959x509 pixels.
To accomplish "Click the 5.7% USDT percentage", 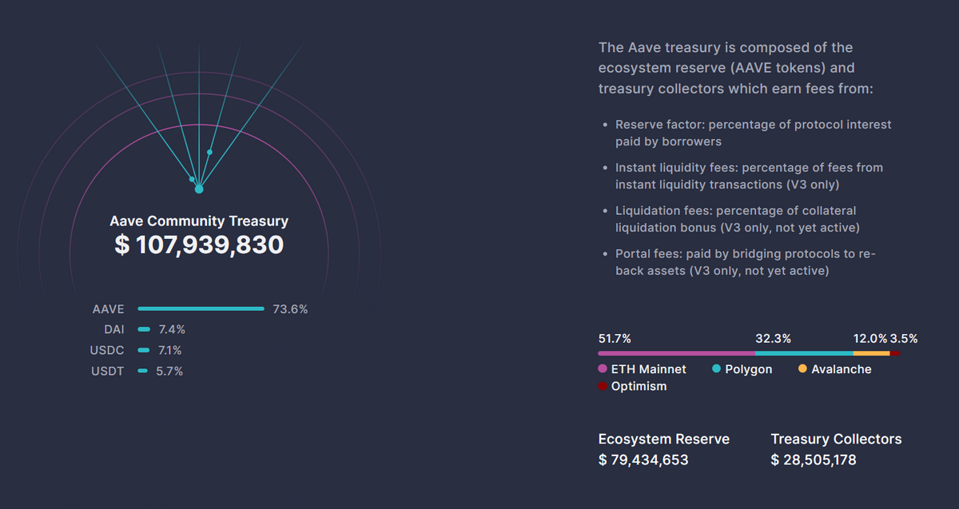I will coord(169,371).
